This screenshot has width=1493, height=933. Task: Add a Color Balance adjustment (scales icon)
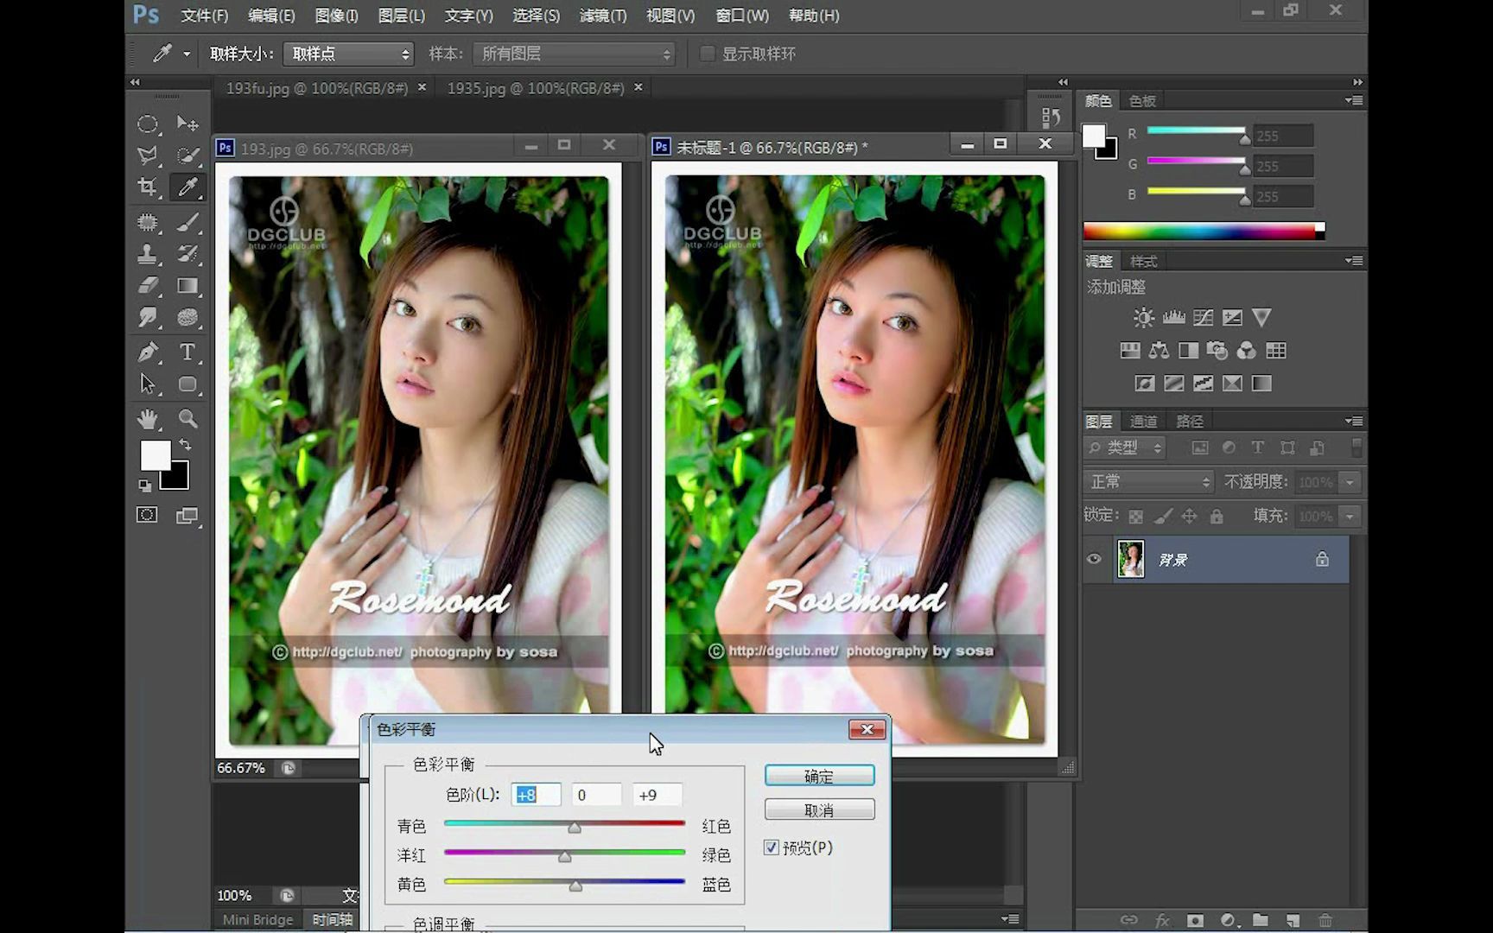(1159, 351)
